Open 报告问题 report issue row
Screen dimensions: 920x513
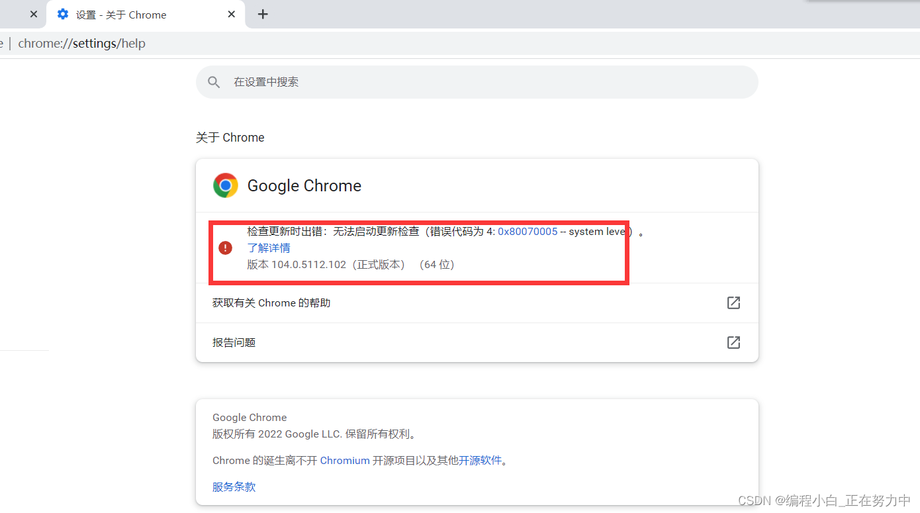477,343
